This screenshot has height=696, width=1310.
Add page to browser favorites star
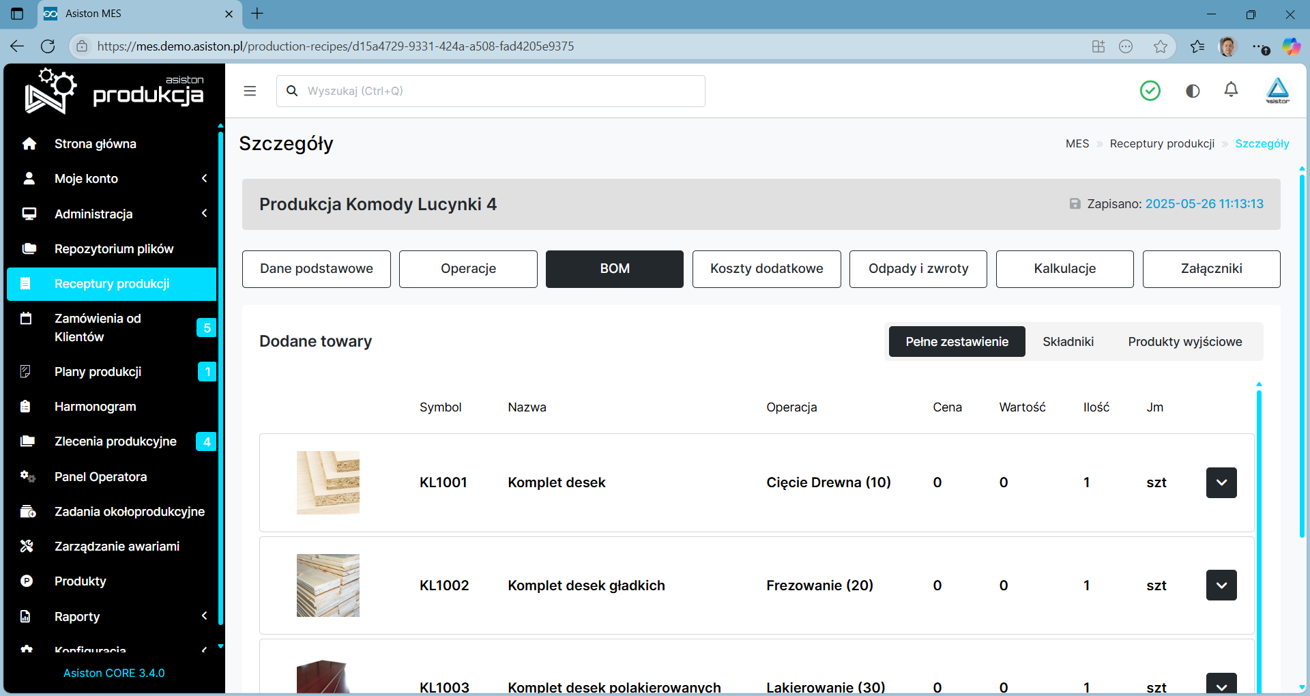[1160, 46]
